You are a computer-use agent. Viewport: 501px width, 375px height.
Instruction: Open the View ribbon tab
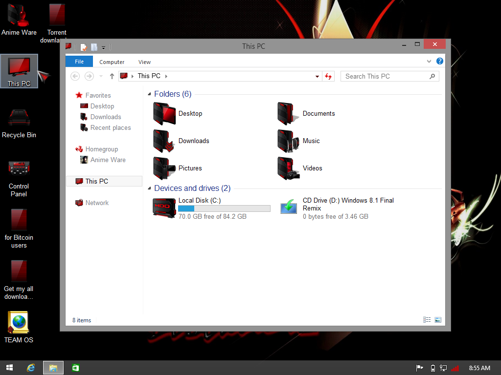[144, 62]
